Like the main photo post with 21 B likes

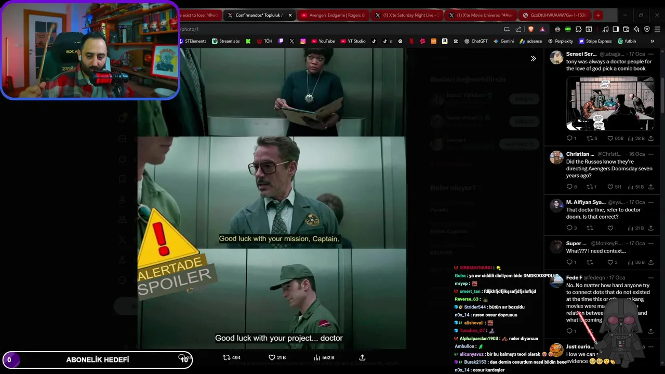(x=277, y=357)
